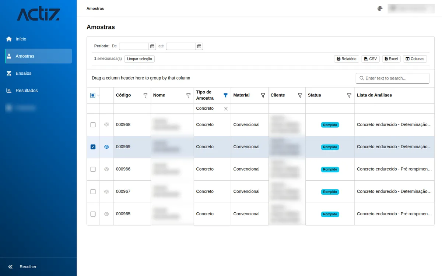Image resolution: width=442 pixels, height=276 pixels.
Task: Export table to Excel
Action: point(391,59)
